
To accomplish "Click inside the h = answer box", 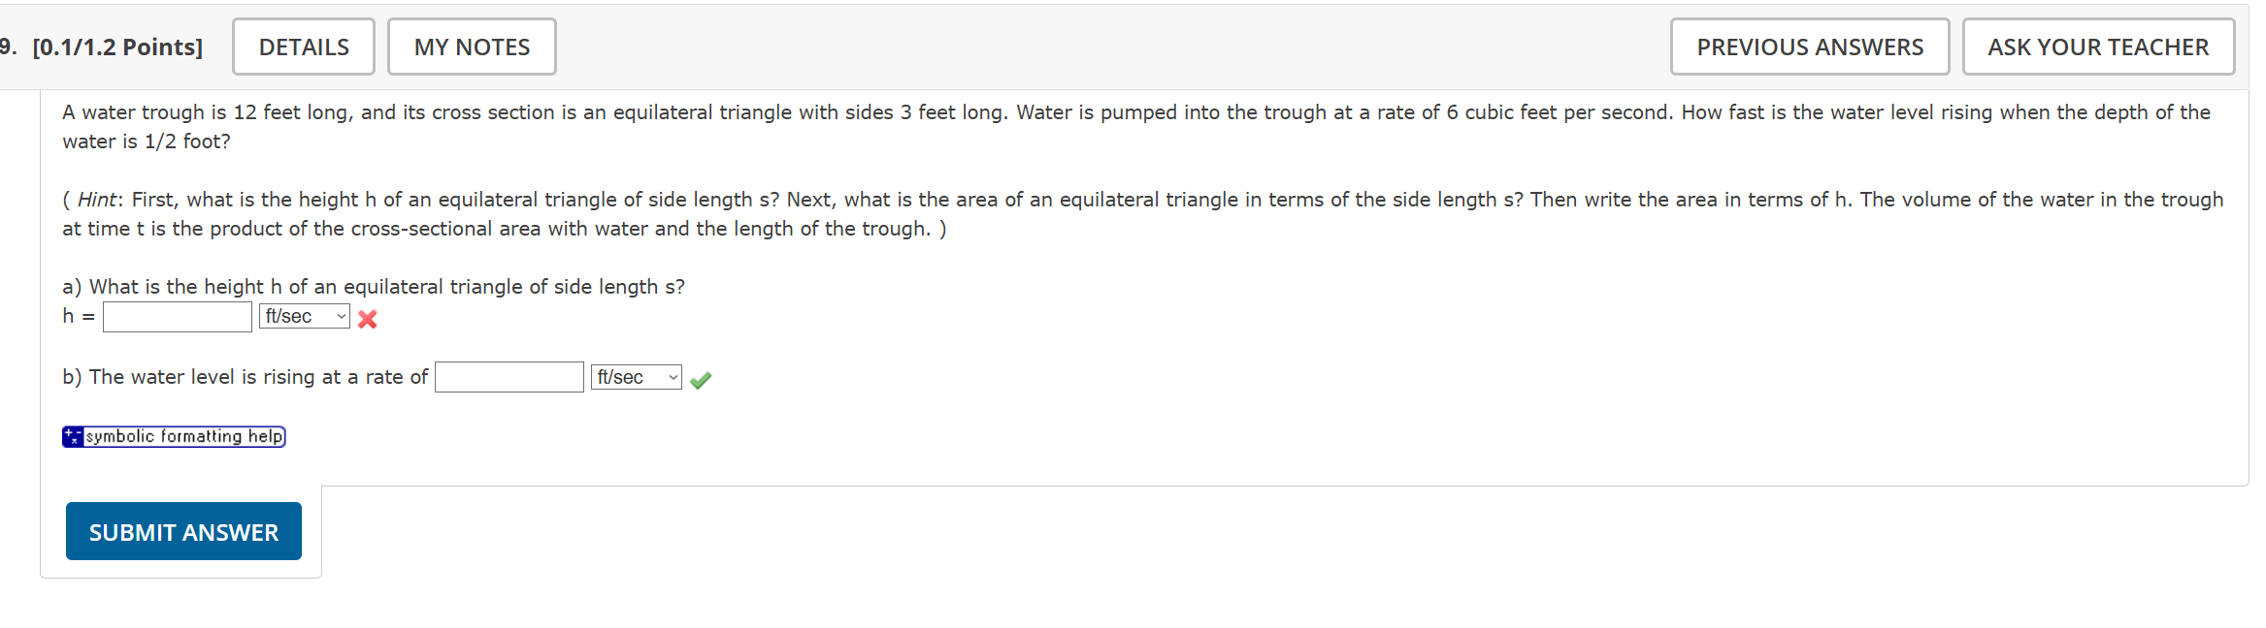I will click(x=177, y=316).
